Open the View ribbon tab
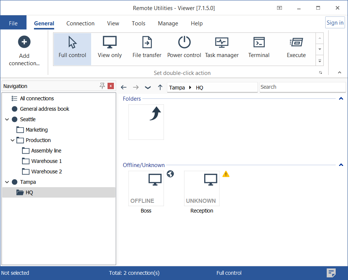Screen dimensions: 348x280 (113, 23)
